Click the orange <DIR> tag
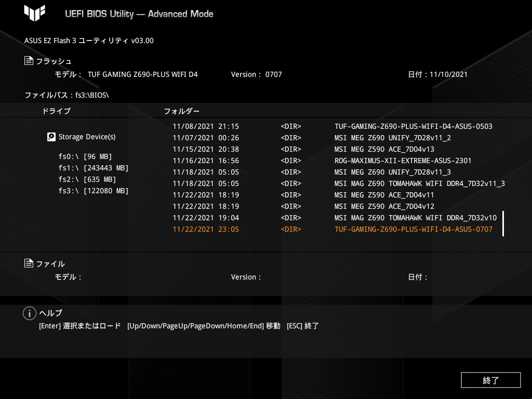532x399 pixels. pyautogui.click(x=291, y=229)
